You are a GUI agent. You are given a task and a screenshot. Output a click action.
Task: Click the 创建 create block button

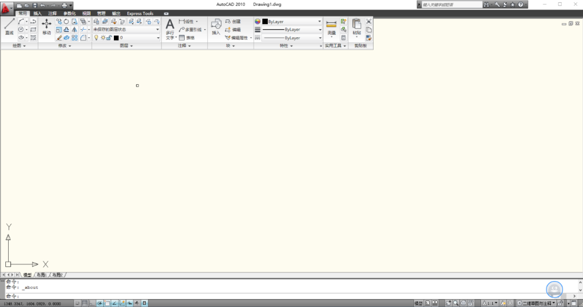pos(233,22)
